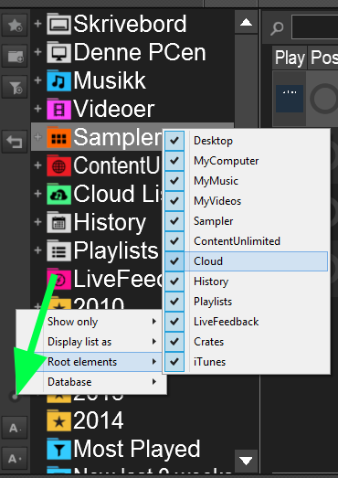Open the Database submenu
Screen dimensions: 338x478
[91, 382]
